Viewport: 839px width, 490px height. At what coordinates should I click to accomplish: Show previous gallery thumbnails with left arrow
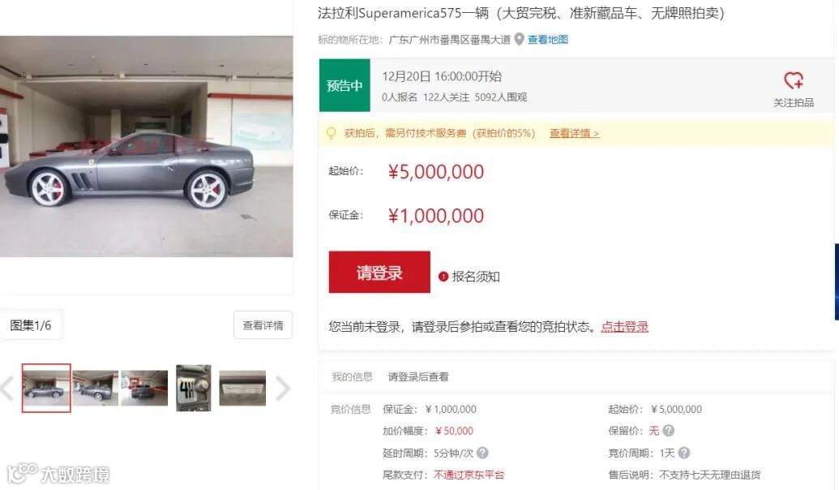click(7, 389)
